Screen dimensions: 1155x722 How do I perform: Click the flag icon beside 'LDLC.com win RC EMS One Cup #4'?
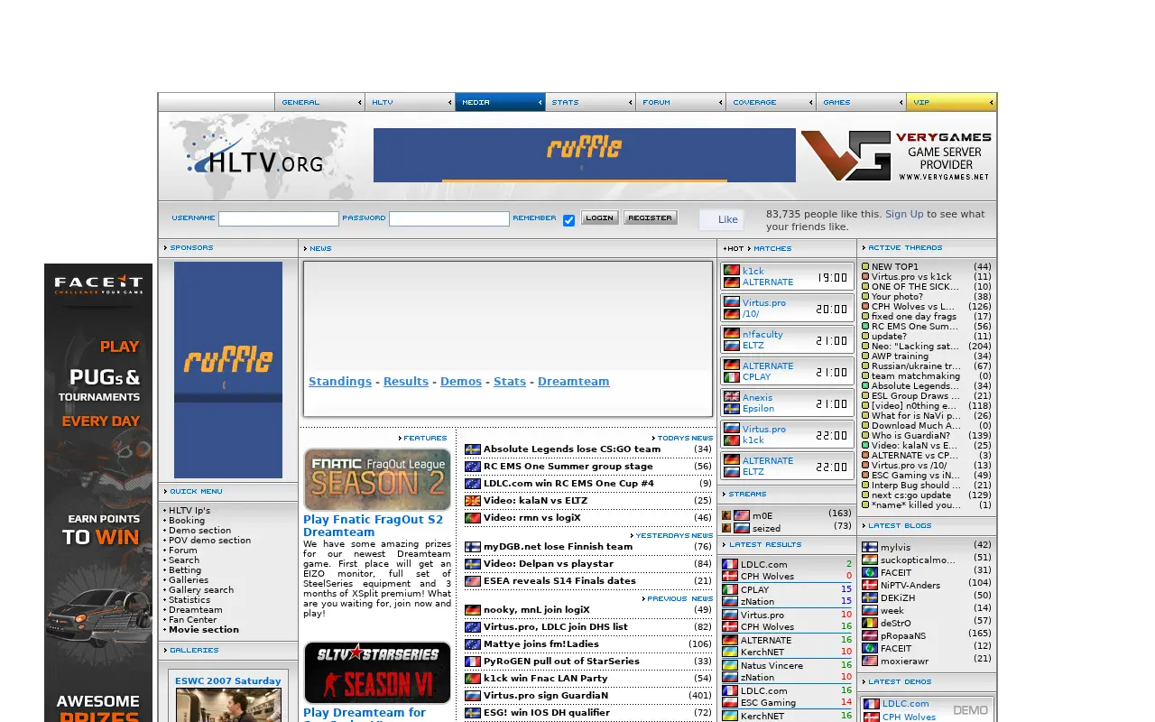coord(472,484)
